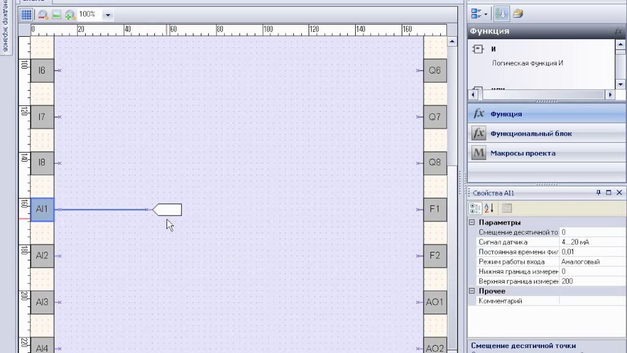This screenshot has width=627, height=353.
Task: Edit the Смещение десятичной точки value
Action: tap(593, 232)
